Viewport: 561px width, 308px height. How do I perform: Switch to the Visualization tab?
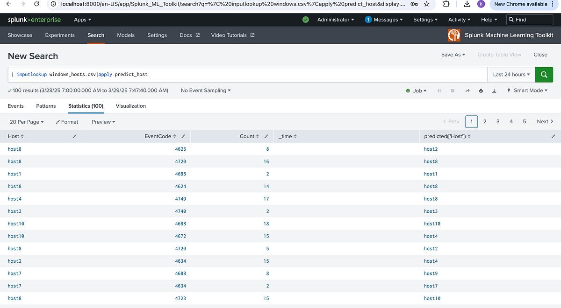click(130, 106)
